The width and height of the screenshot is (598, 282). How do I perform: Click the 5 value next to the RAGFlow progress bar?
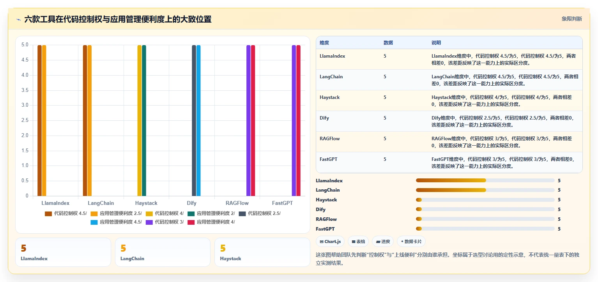pyautogui.click(x=559, y=219)
